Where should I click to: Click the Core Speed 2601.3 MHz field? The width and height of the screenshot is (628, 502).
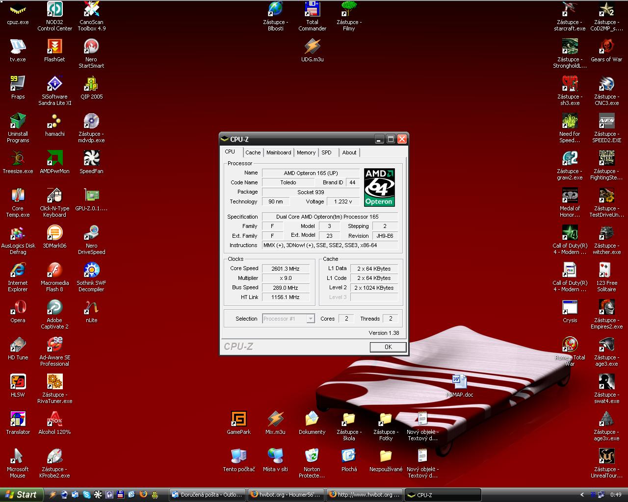pos(286,269)
